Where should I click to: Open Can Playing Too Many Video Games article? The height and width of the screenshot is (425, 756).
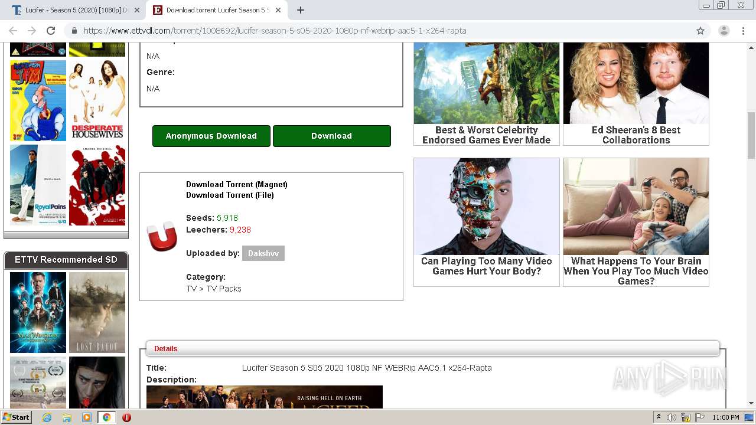[x=486, y=222]
